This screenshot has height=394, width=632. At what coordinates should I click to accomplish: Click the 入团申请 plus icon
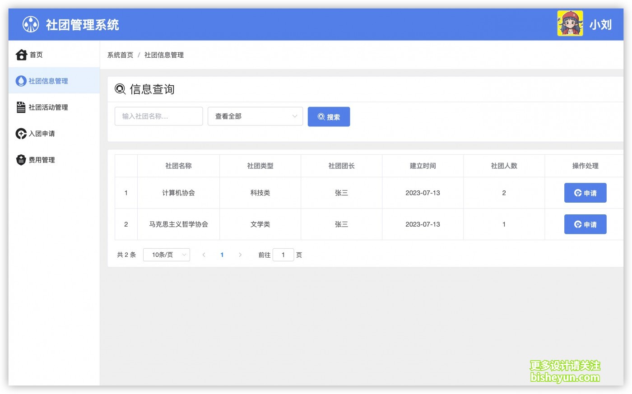21,134
